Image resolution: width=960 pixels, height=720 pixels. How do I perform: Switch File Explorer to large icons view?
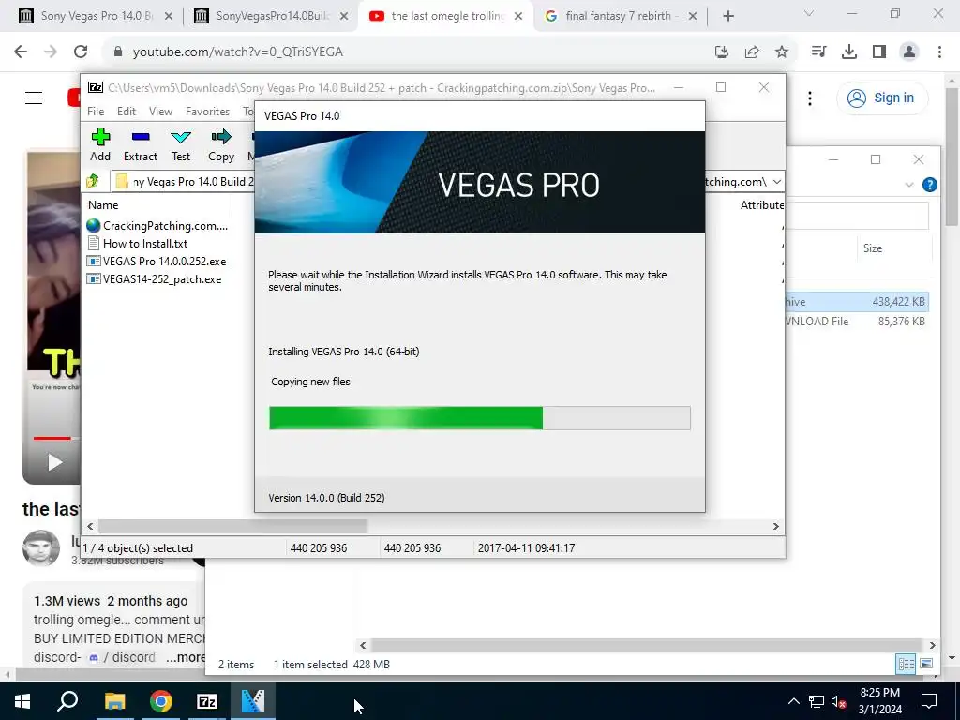pos(925,664)
